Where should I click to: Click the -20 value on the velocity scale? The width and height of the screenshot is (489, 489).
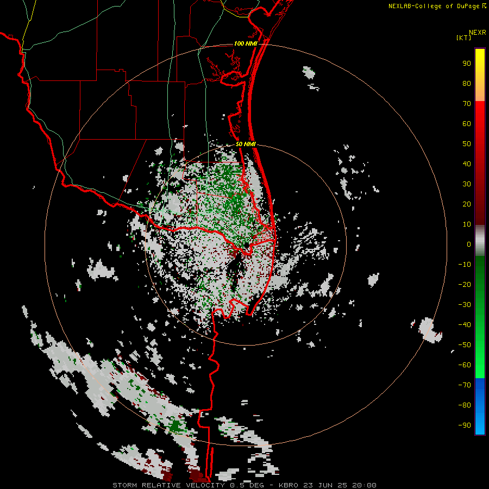[465, 285]
